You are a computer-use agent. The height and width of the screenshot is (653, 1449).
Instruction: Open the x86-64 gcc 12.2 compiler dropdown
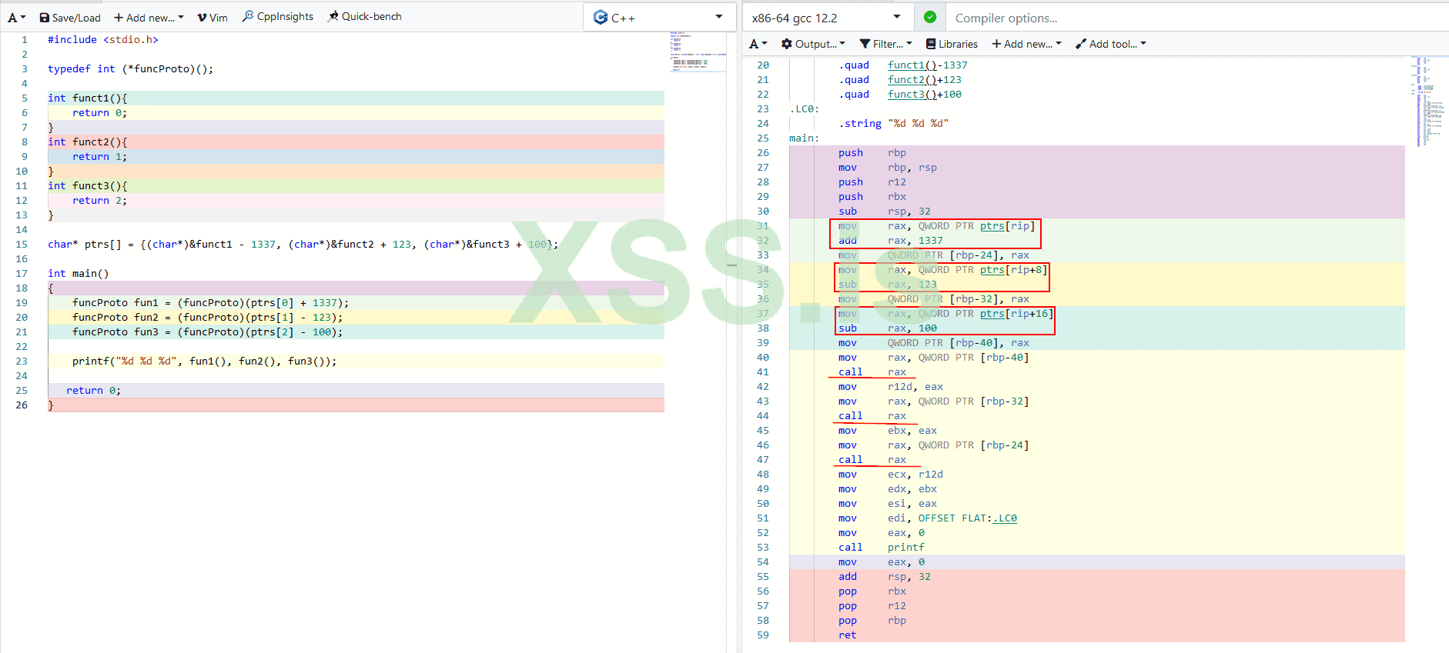coord(825,18)
